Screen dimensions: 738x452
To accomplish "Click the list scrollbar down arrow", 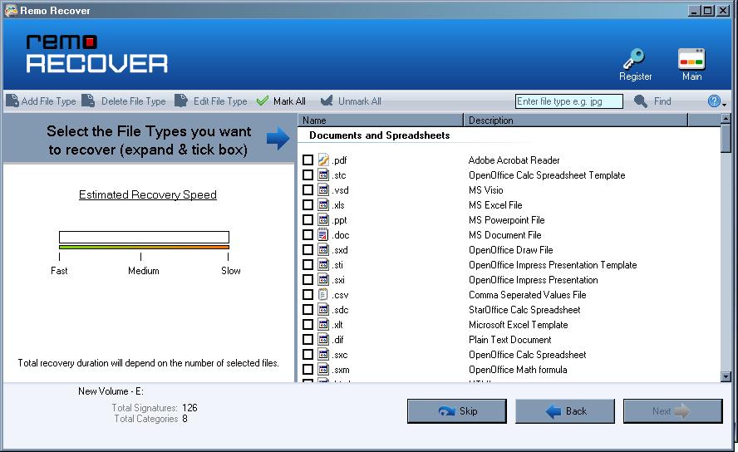I will (726, 376).
